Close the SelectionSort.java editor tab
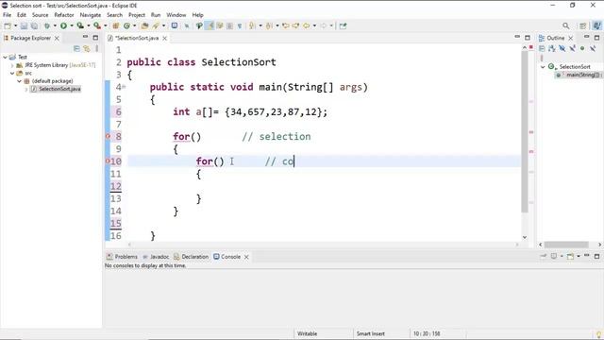Screen dimensions: 604x340 (x=165, y=38)
